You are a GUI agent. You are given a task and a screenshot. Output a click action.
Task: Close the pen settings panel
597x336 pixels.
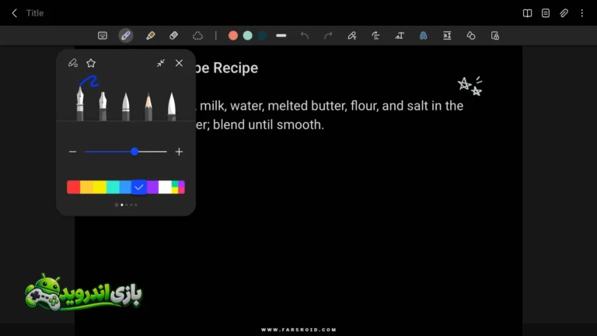coord(179,63)
